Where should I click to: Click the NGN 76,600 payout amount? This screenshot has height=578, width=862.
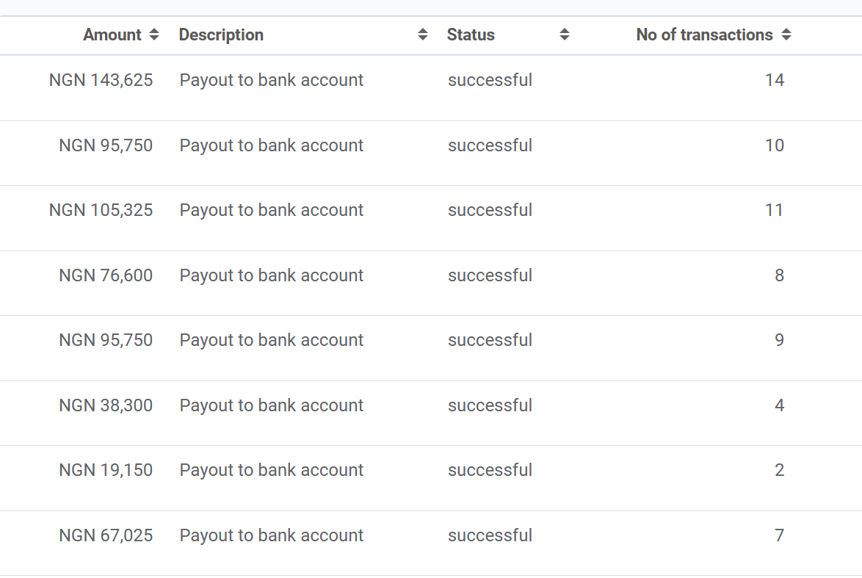click(x=106, y=275)
